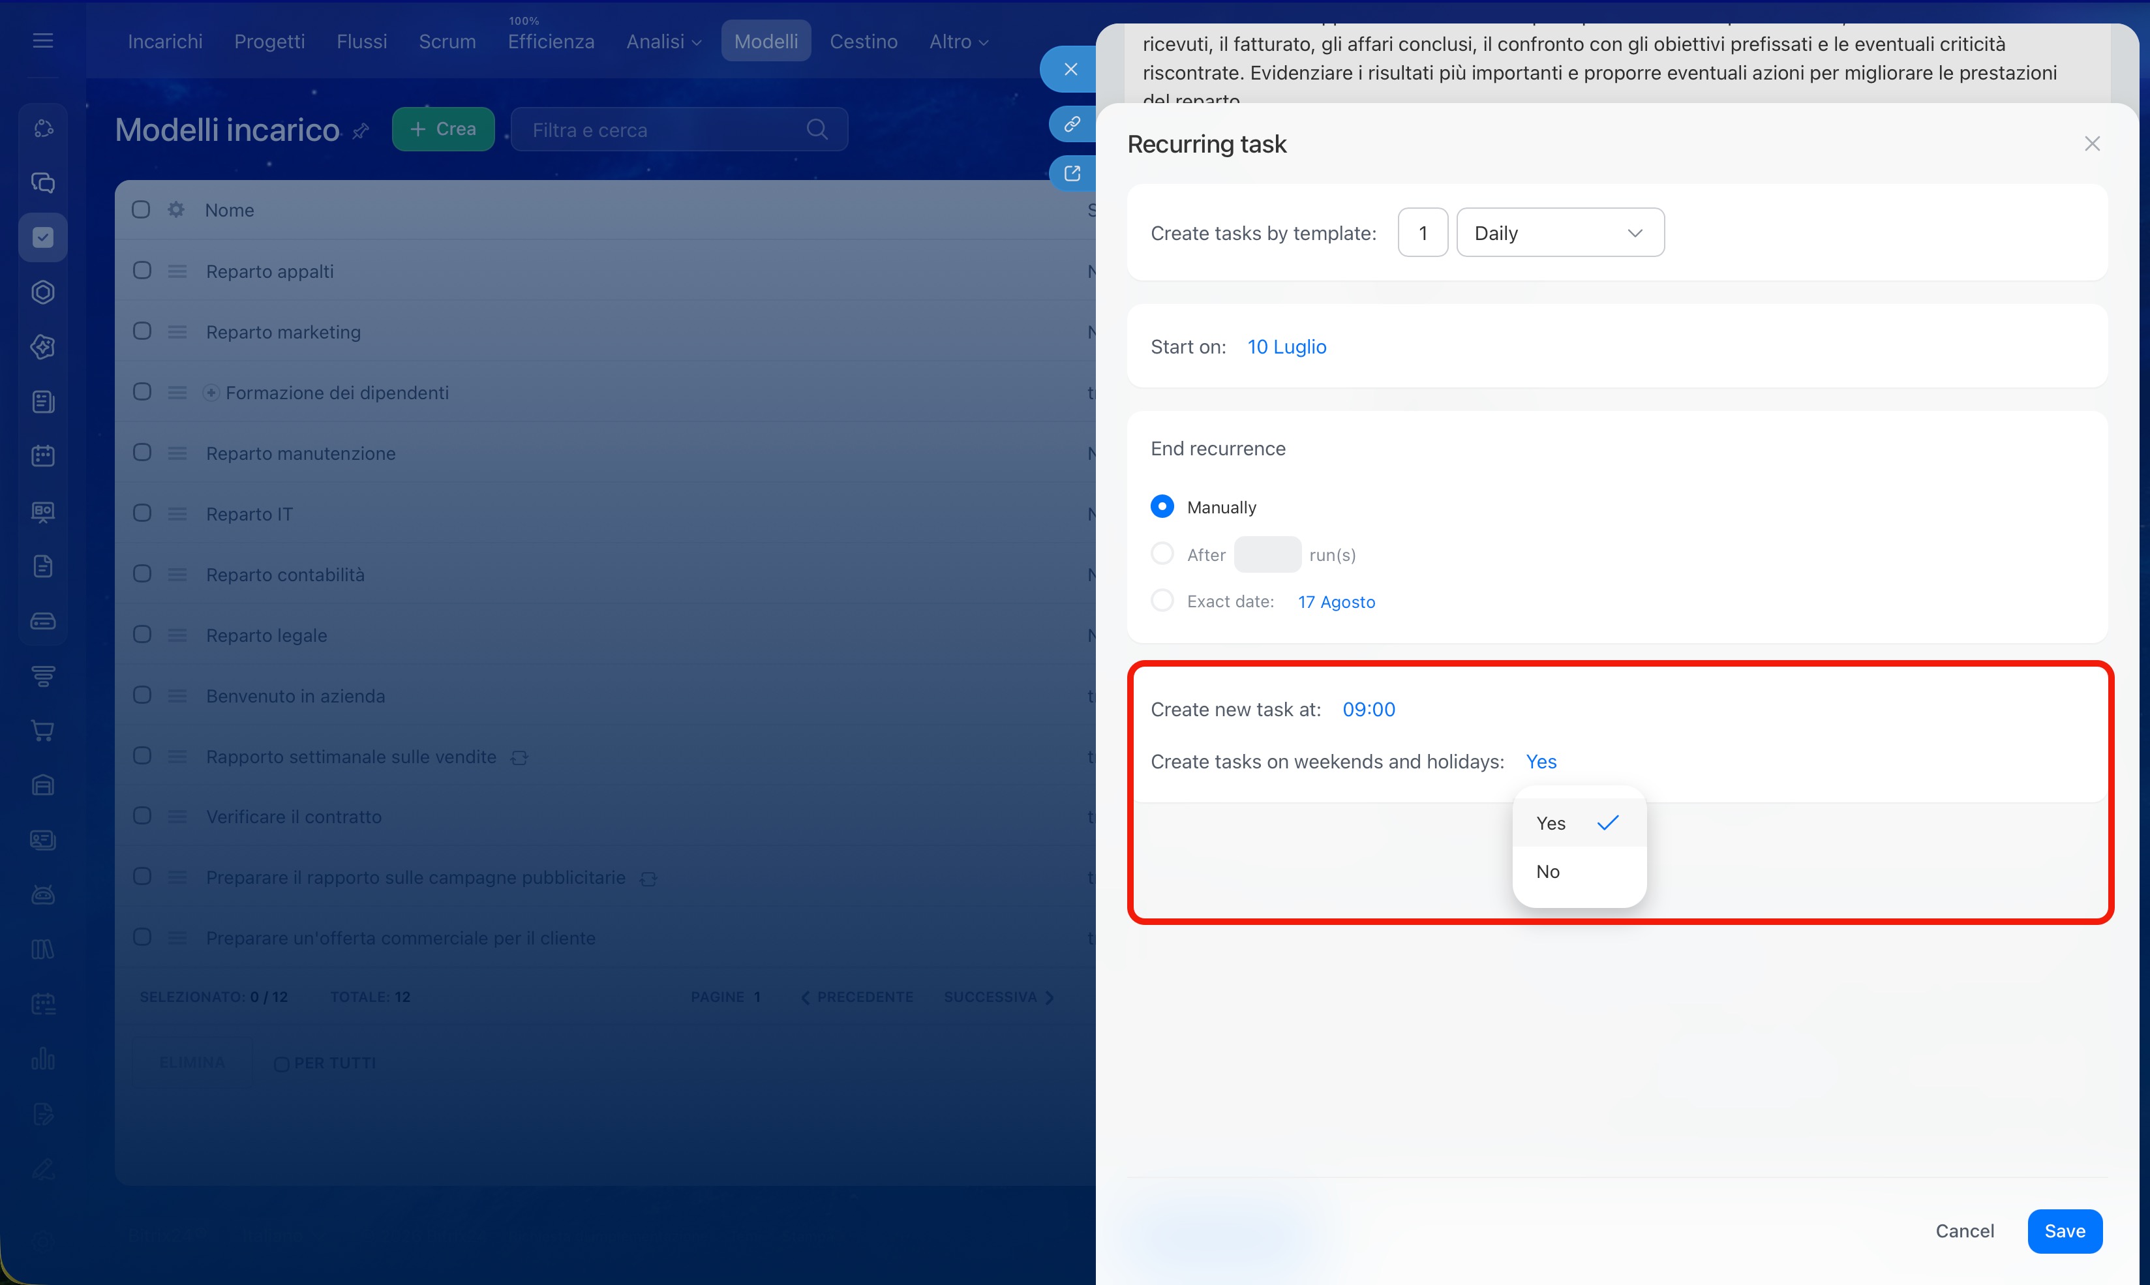Expand the Altro menu dropdown
2150x1285 pixels.
pyautogui.click(x=958, y=42)
